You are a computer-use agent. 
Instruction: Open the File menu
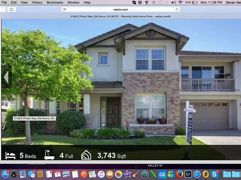pos(4,2)
